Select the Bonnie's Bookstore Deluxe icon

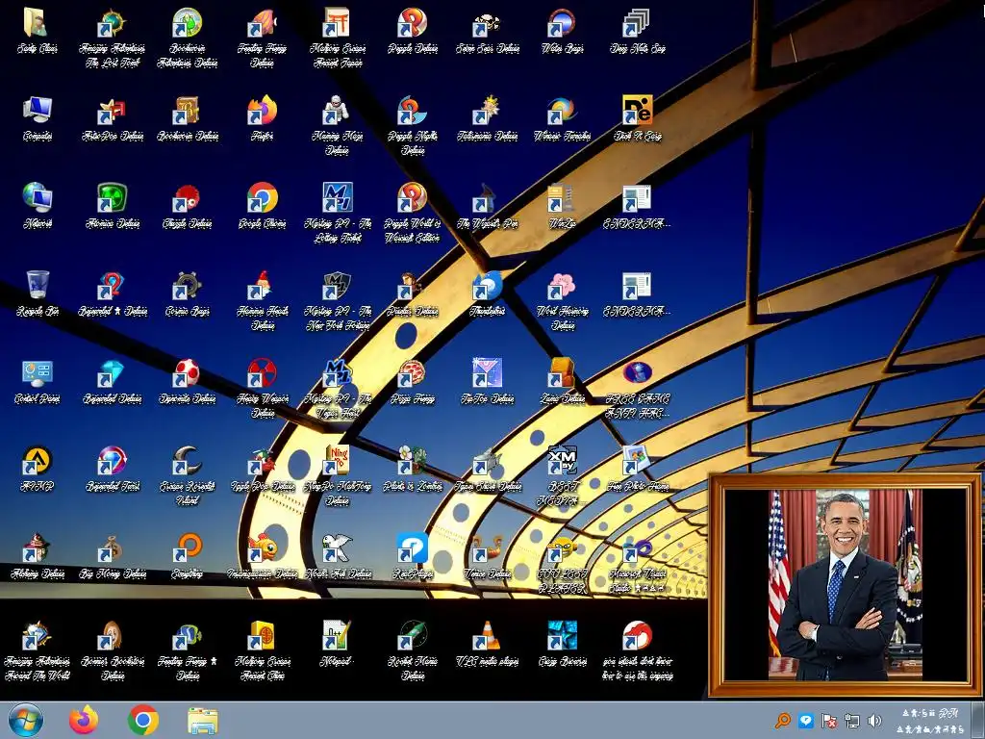pos(112,650)
